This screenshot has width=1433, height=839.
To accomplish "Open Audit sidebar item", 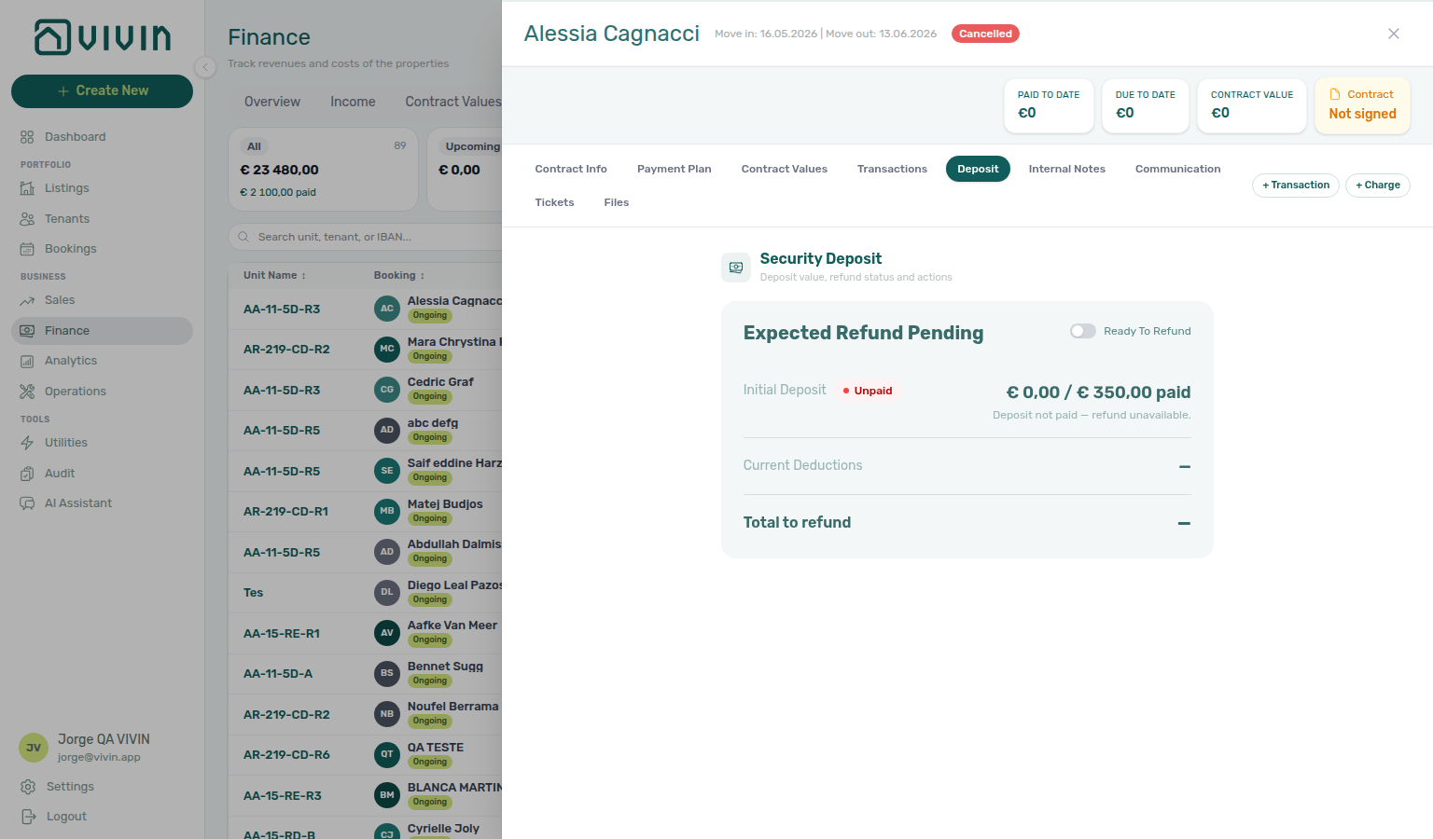I will [102, 474].
